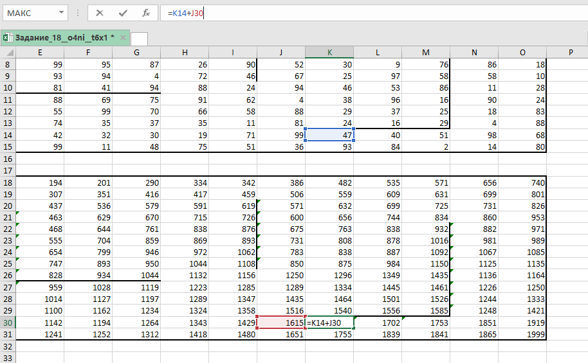Confirm the formula with the checkmark button
The width and height of the screenshot is (588, 363).
123,13
